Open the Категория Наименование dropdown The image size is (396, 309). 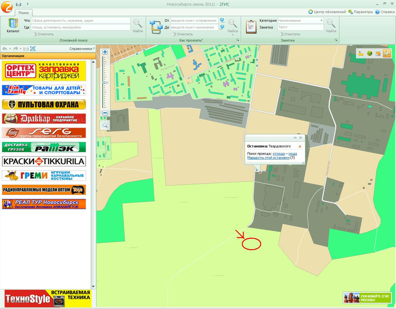pyautogui.click(x=300, y=21)
